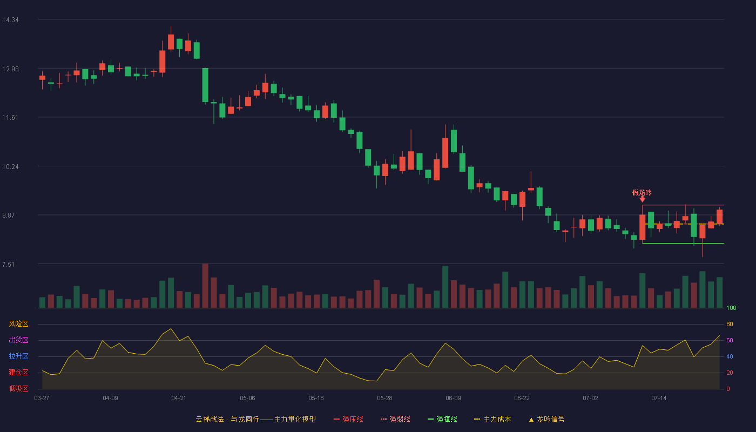The image size is (756, 432).
Task: Click the 100 indicator scale value
Action: pos(731,308)
